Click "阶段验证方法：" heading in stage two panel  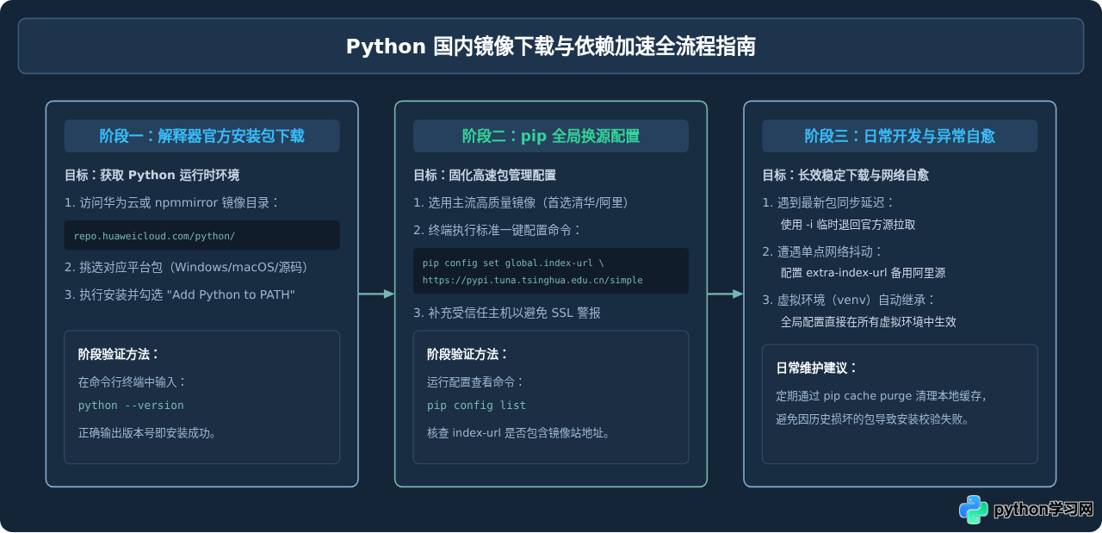point(467,354)
